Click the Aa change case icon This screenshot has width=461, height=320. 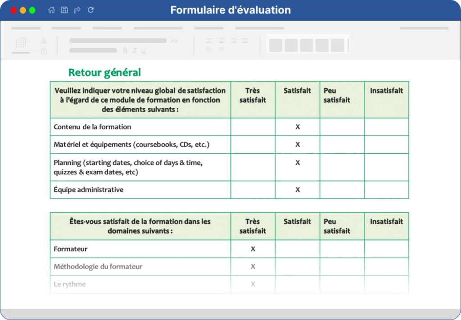tap(174, 40)
